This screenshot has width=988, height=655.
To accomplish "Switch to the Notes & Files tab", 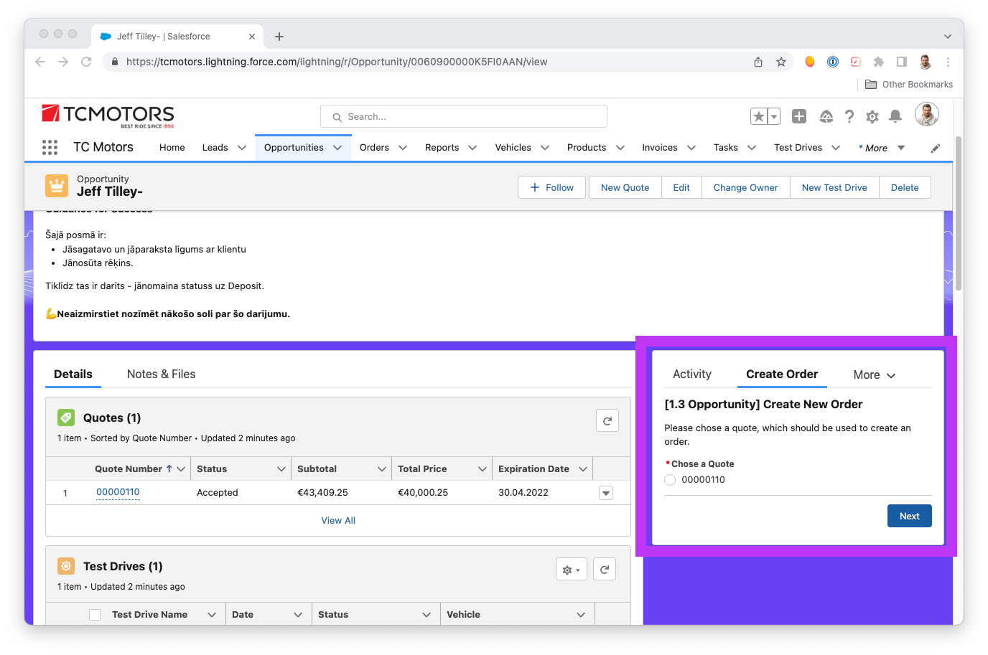I will 161,374.
